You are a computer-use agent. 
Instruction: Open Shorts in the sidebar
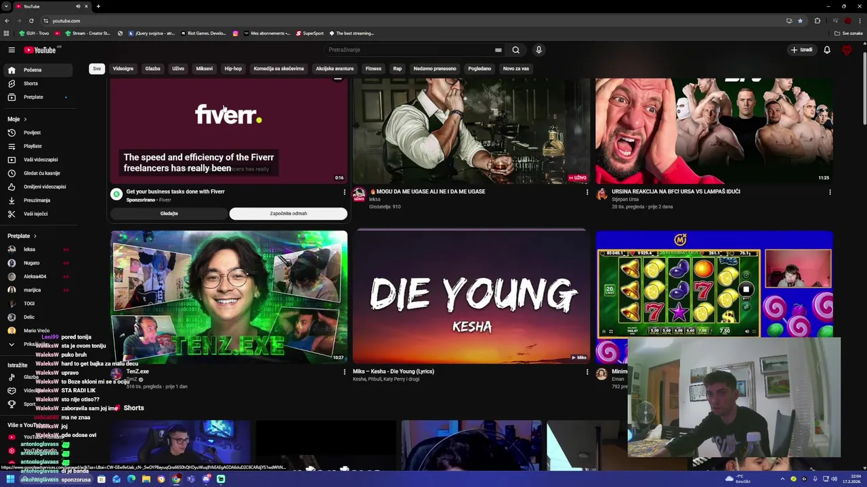tap(38, 83)
